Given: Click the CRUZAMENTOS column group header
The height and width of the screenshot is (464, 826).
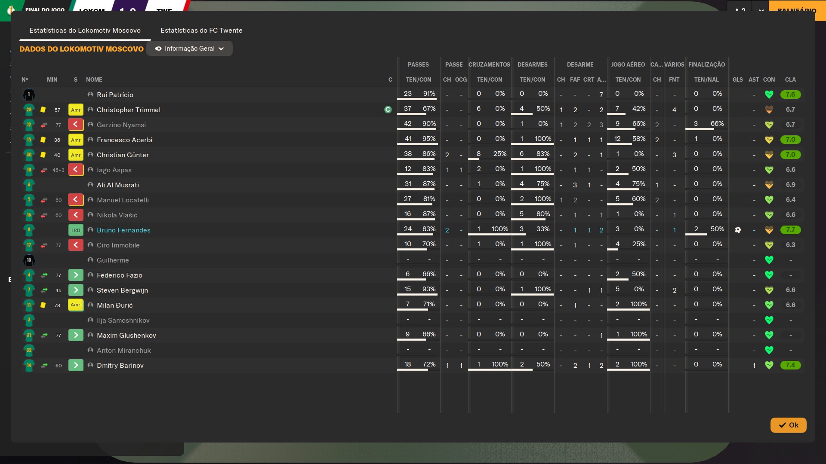Looking at the screenshot, I should pyautogui.click(x=489, y=64).
